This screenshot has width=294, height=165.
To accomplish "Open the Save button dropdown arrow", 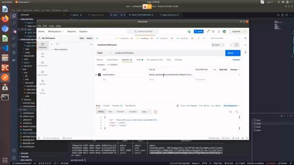I will [x=223, y=45].
